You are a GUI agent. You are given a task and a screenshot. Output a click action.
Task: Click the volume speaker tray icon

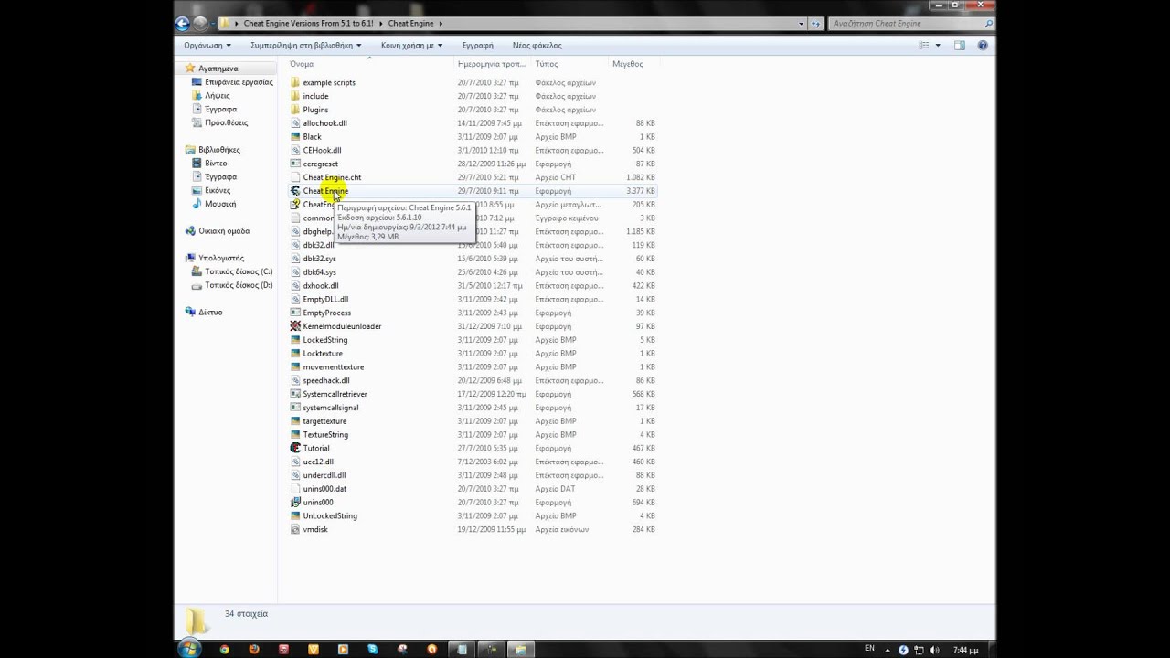click(x=932, y=649)
